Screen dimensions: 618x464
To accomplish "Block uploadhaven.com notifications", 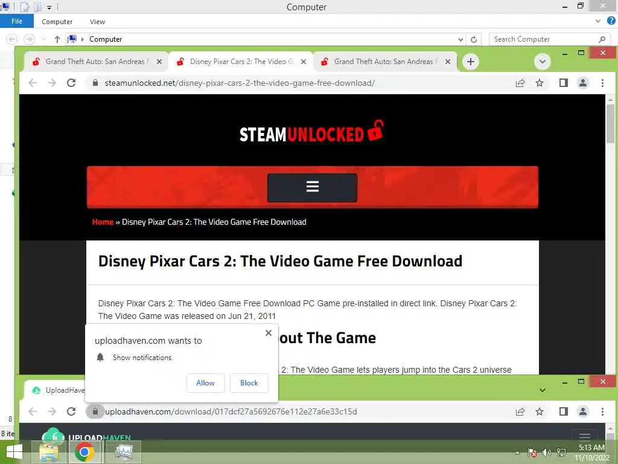I will pyautogui.click(x=249, y=383).
